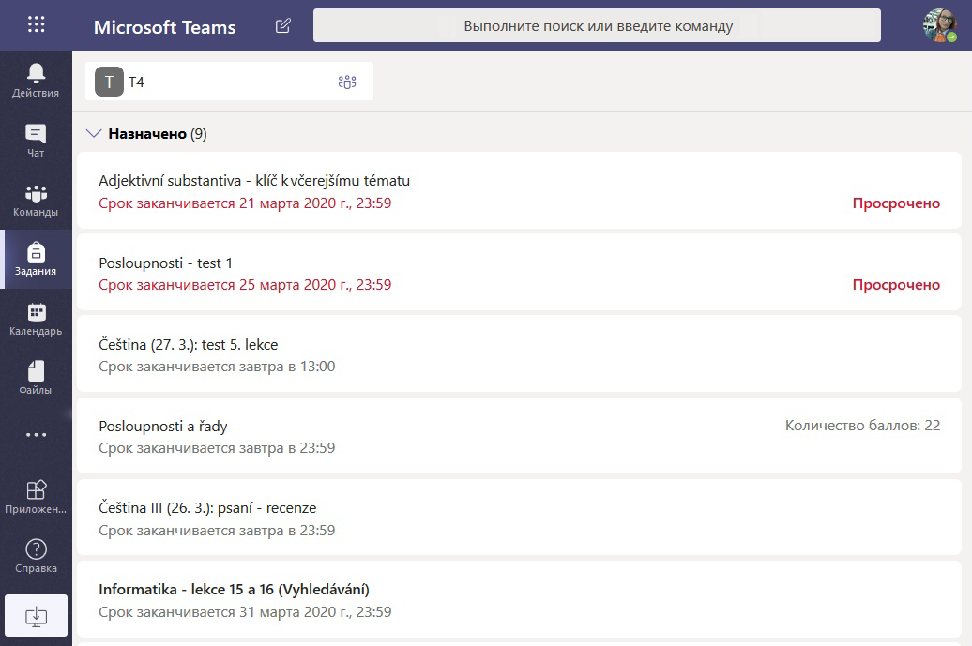The image size is (972, 646).
Task: Open Приложения apps store
Action: click(x=36, y=497)
